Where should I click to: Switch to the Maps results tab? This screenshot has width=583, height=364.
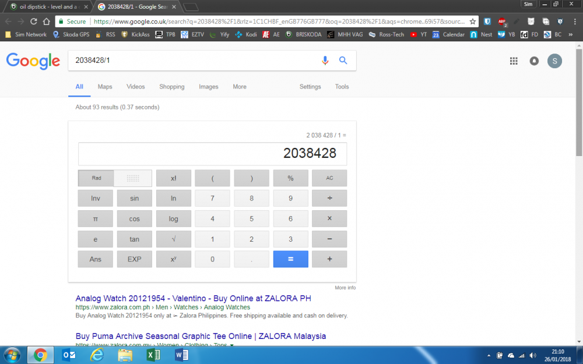point(105,87)
